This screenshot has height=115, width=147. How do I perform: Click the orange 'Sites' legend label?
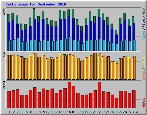point(144,75)
